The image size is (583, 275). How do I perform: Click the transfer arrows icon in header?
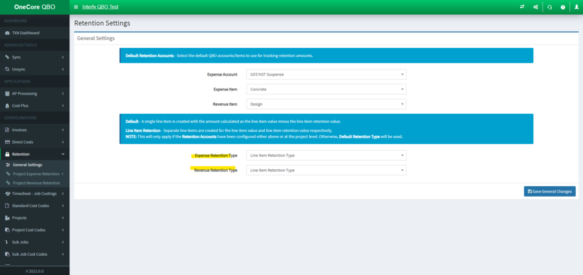coord(522,7)
